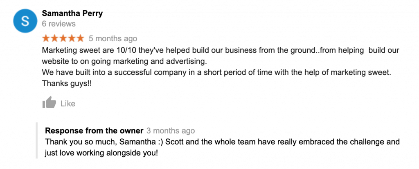Click the first orange rating star
The image size is (419, 169).
46,38
